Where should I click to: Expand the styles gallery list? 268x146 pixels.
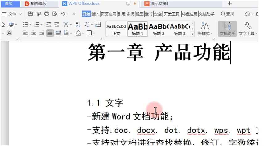pyautogui.click(x=192, y=34)
